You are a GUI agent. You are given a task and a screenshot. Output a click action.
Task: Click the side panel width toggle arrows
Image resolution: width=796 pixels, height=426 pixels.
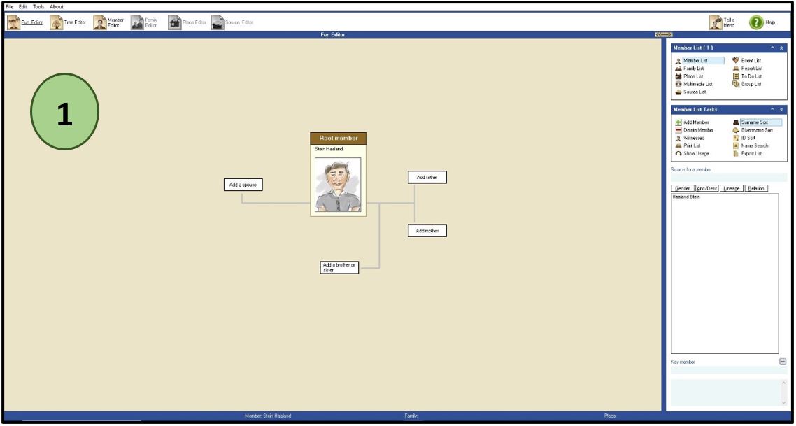pyautogui.click(x=663, y=35)
